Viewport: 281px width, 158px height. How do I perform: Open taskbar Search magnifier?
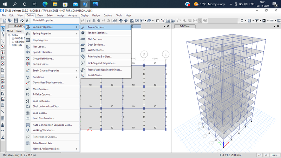(15, 4)
